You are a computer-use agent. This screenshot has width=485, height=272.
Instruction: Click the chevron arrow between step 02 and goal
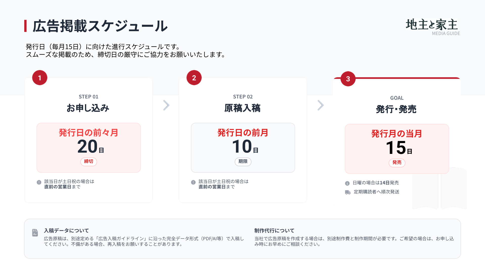click(320, 105)
